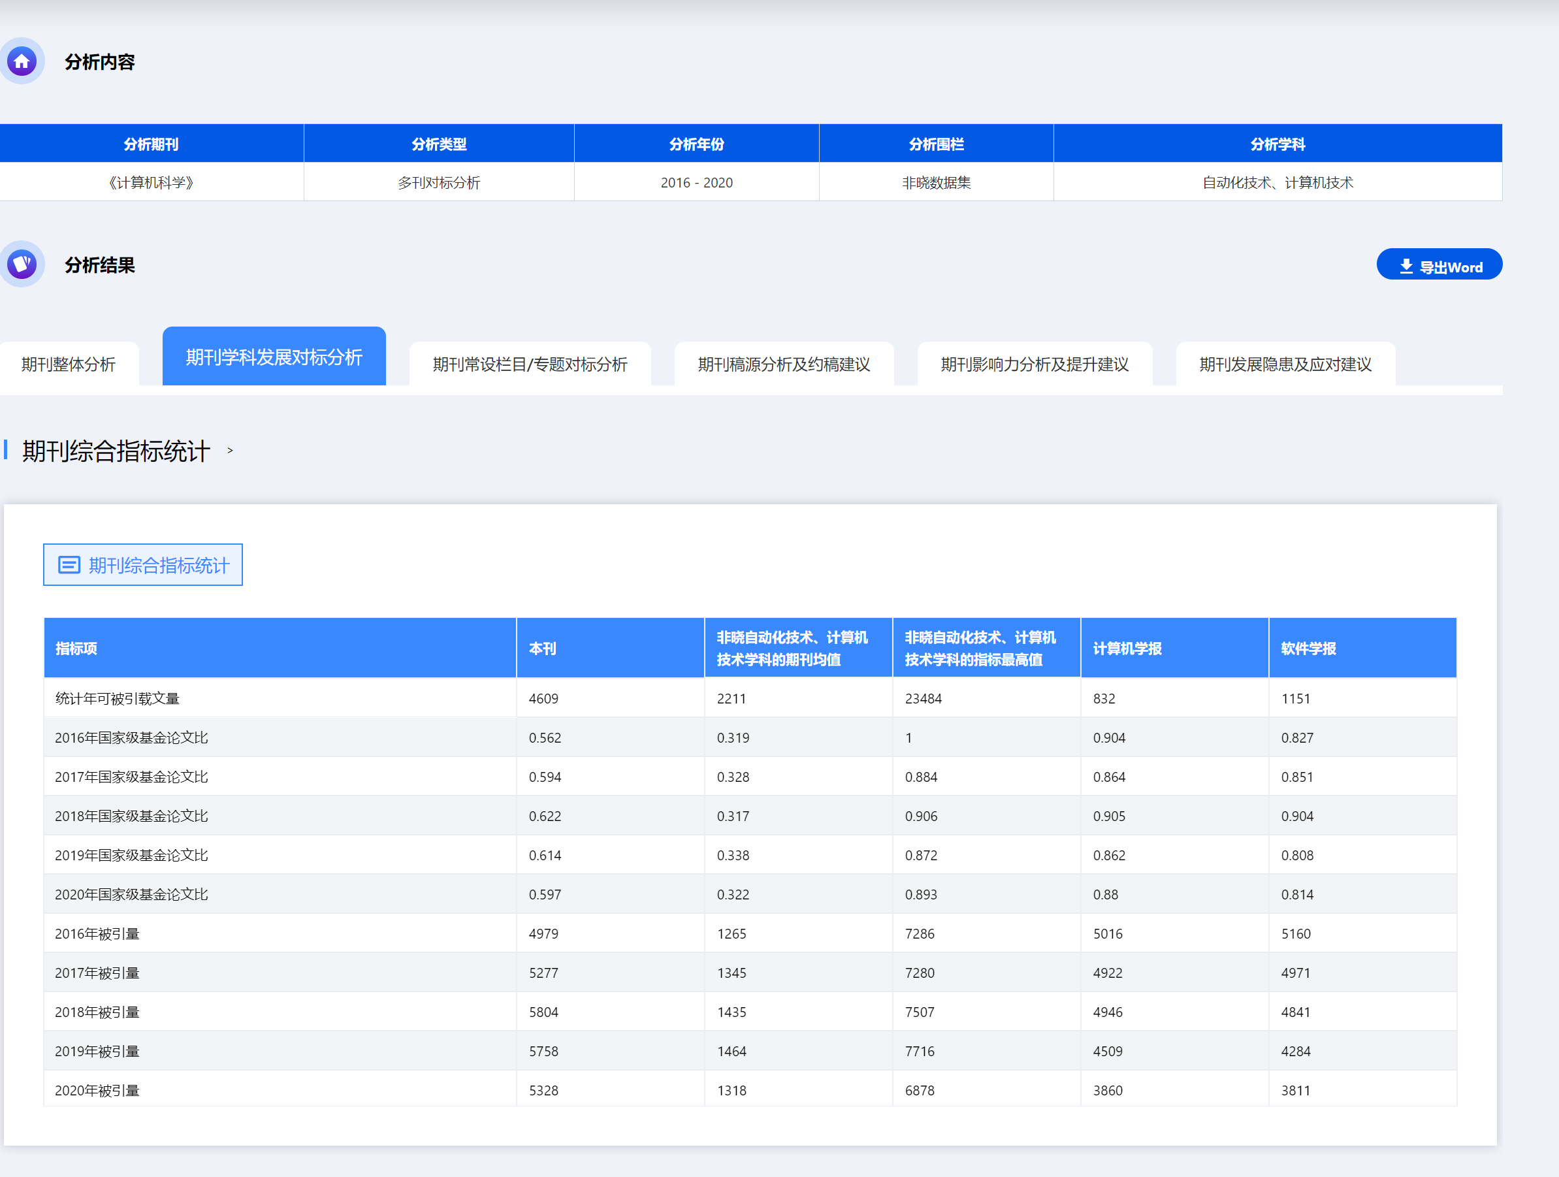Click the 2017年被引量 row label
1559x1177 pixels.
pyautogui.click(x=97, y=973)
